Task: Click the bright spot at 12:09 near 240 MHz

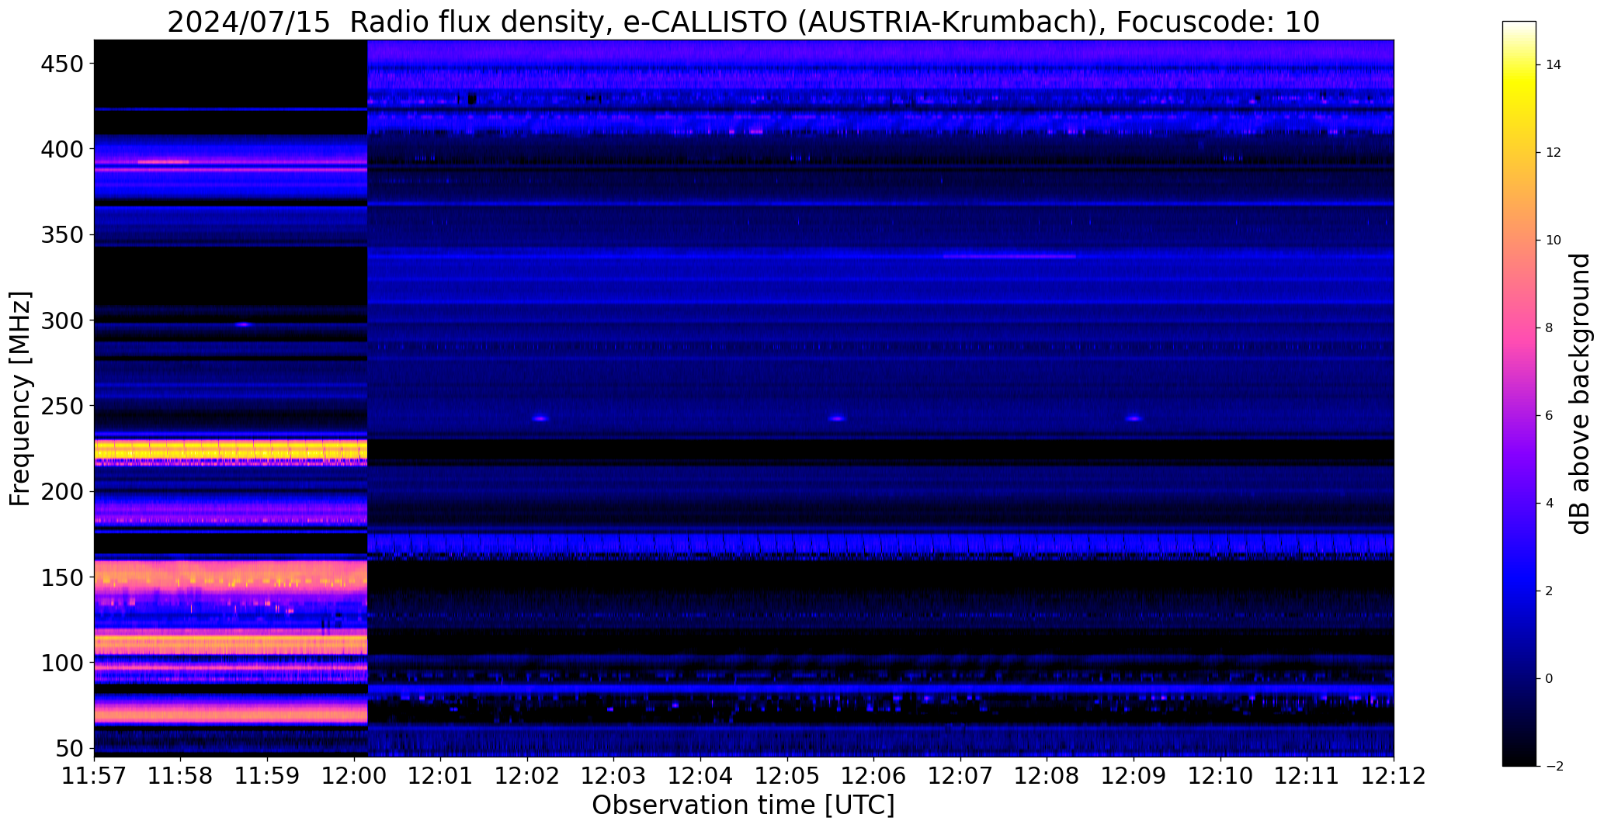Action: coord(1134,419)
